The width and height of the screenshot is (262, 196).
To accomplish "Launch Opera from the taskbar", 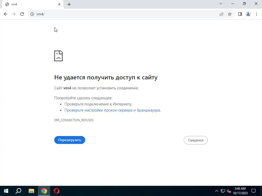I will [x=57, y=191].
